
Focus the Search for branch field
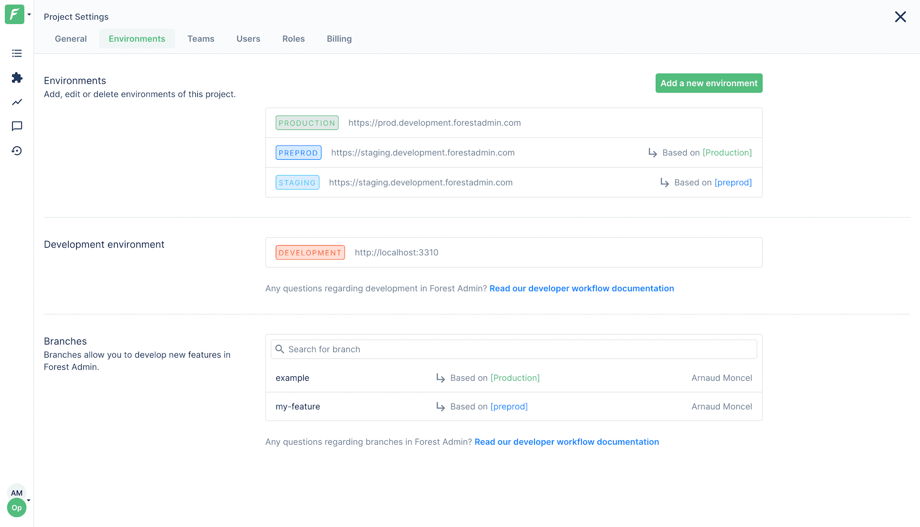coord(514,349)
